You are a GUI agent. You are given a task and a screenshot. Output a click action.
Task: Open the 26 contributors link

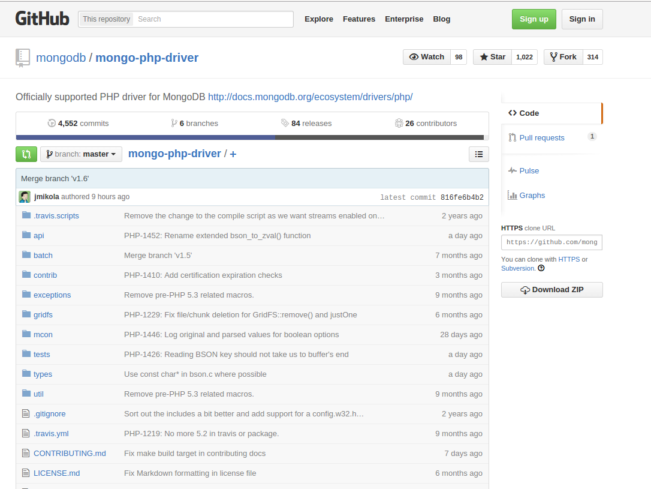point(426,124)
